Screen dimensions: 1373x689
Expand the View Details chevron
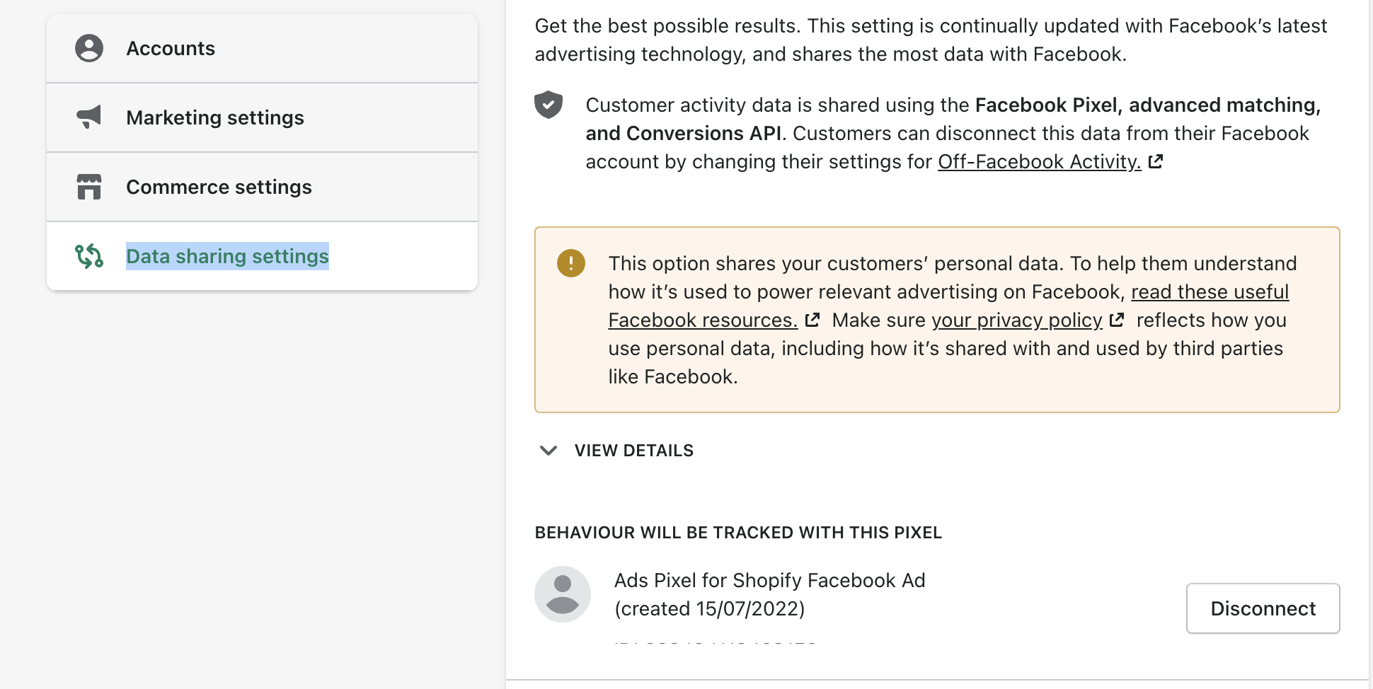548,451
